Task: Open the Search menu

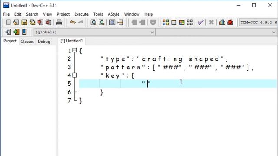Action: 32,14
